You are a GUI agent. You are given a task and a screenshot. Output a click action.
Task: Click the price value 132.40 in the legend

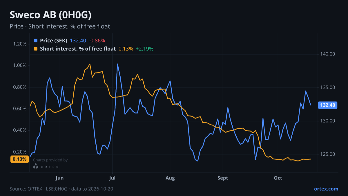pos(78,41)
